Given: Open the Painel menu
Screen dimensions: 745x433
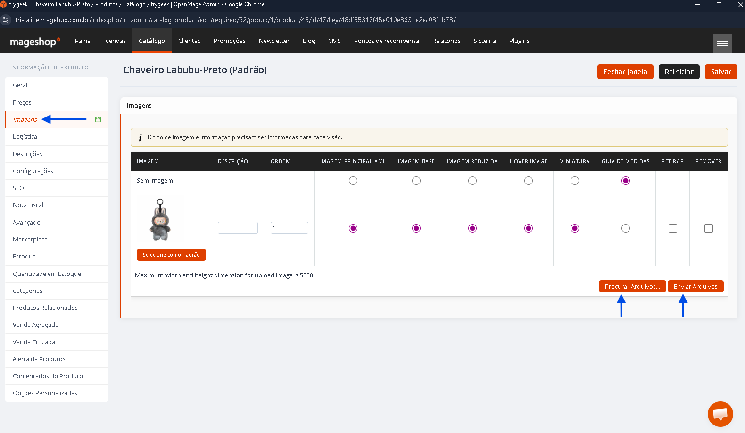Looking at the screenshot, I should tap(83, 41).
